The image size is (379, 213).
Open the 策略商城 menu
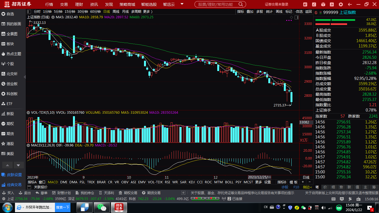[127, 4]
